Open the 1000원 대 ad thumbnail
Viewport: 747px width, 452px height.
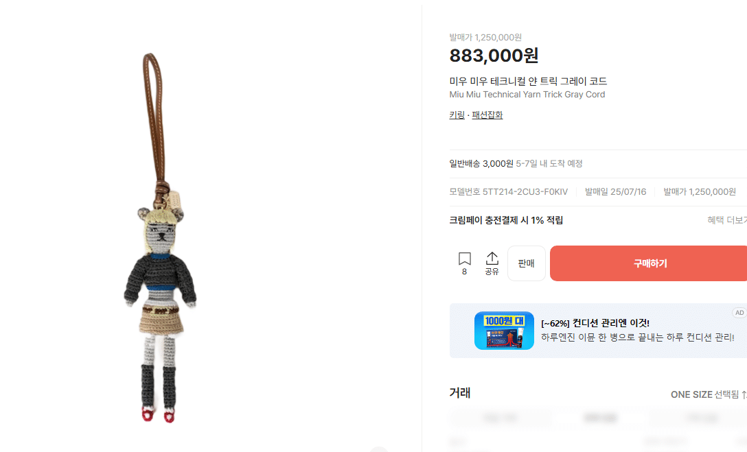pos(504,331)
